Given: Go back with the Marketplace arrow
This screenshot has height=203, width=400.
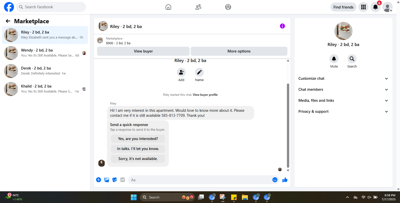Looking at the screenshot, I should point(8,21).
